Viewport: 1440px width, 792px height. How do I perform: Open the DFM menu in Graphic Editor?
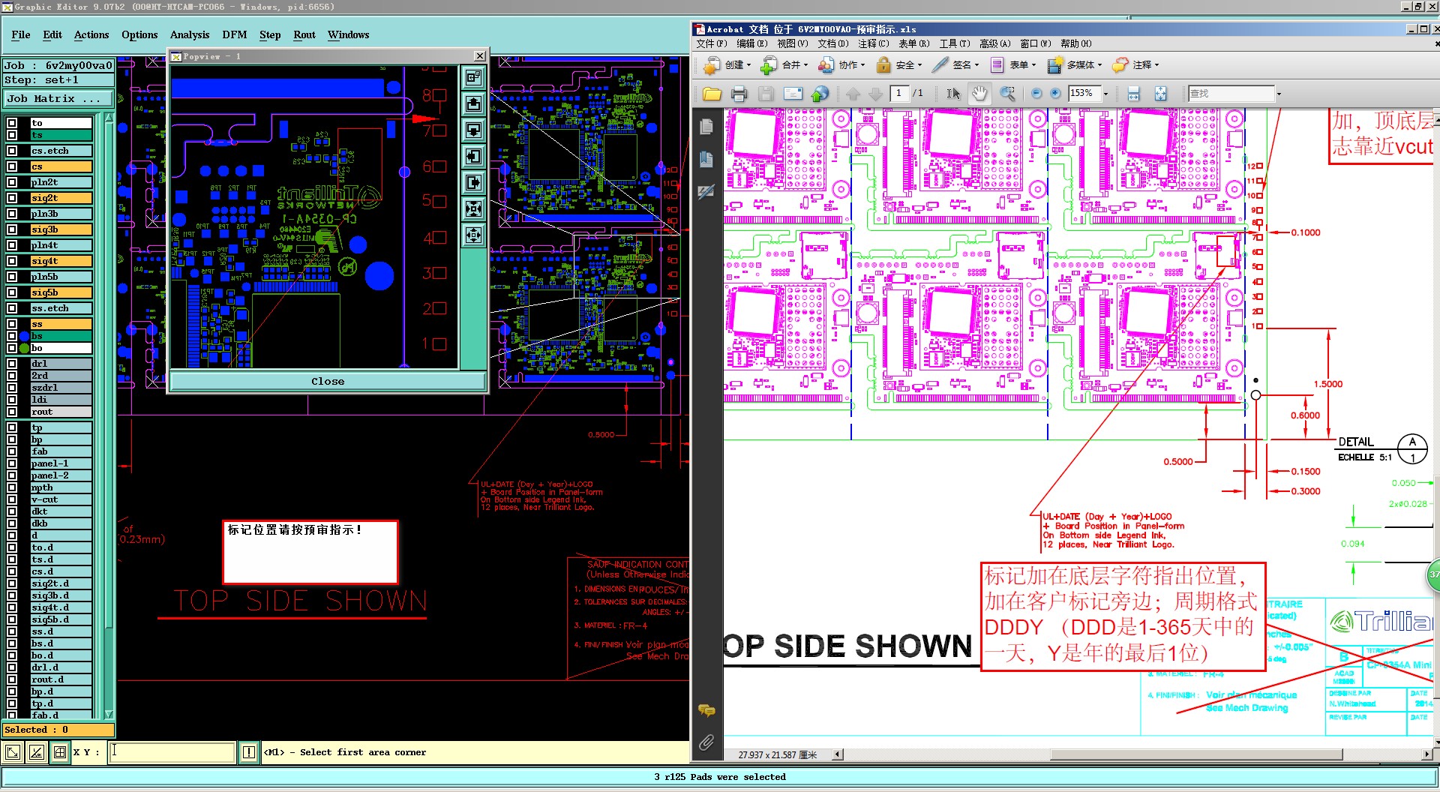click(235, 35)
